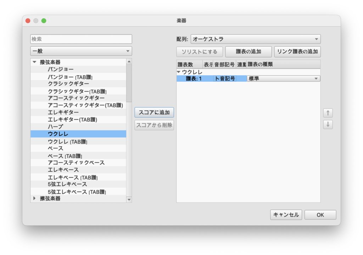Click the instrument list scroll down arrow
363x255 pixels.
pyautogui.click(x=129, y=200)
